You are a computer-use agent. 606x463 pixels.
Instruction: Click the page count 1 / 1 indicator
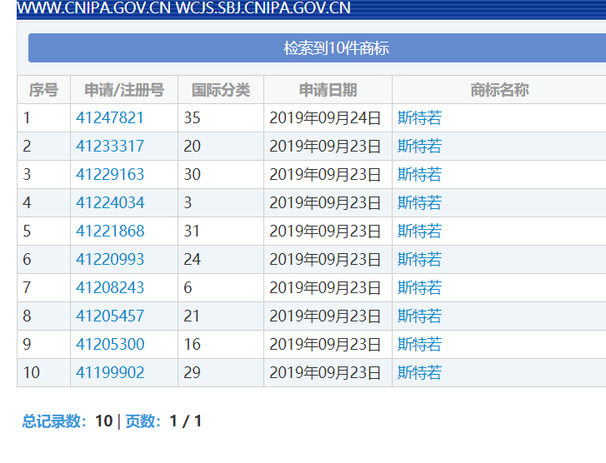click(185, 421)
